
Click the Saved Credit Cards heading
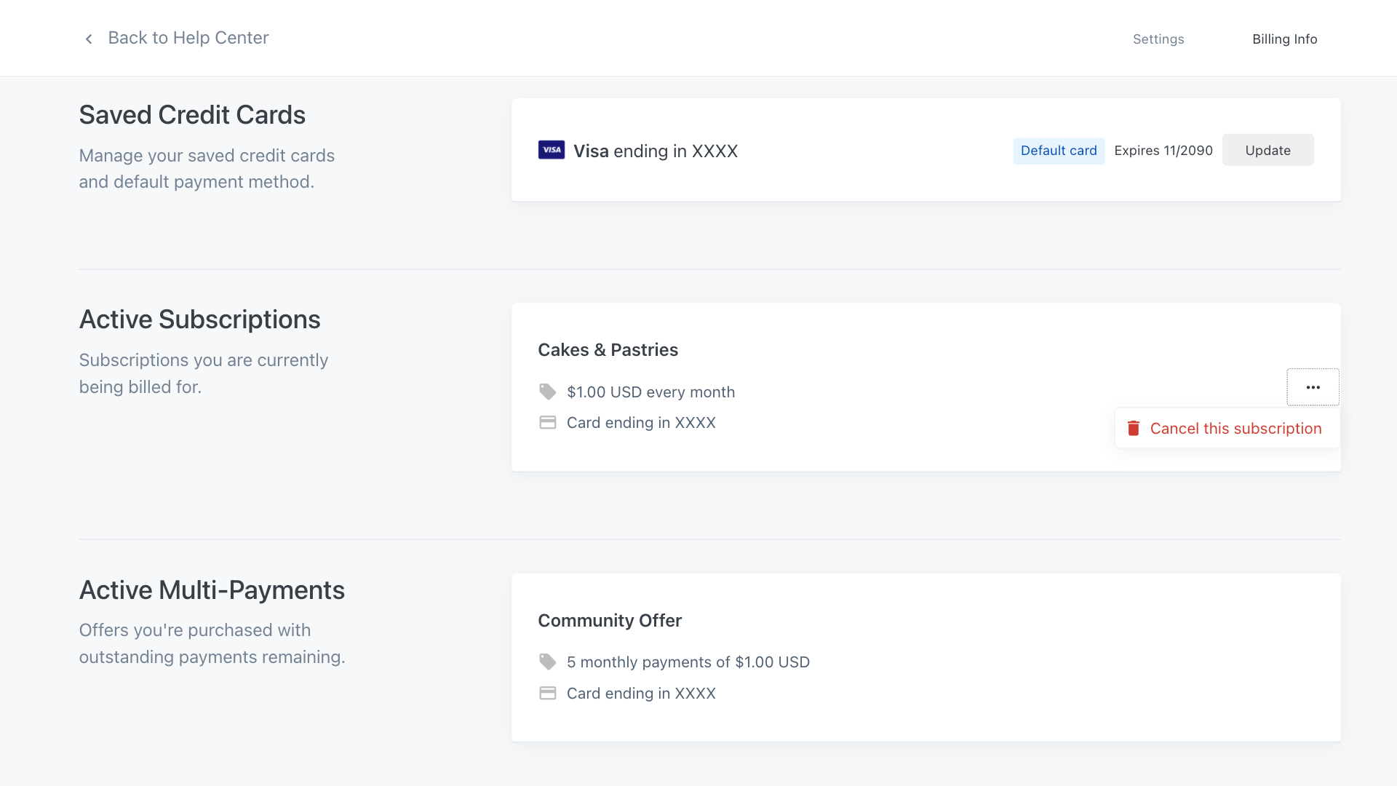coord(192,115)
